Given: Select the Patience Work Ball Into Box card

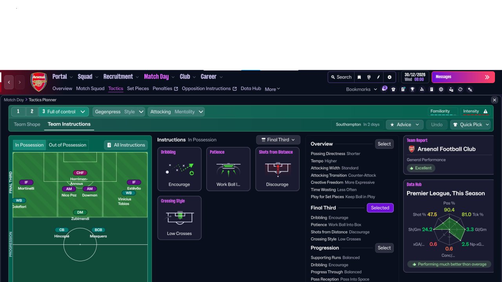Looking at the screenshot, I should pos(228,169).
